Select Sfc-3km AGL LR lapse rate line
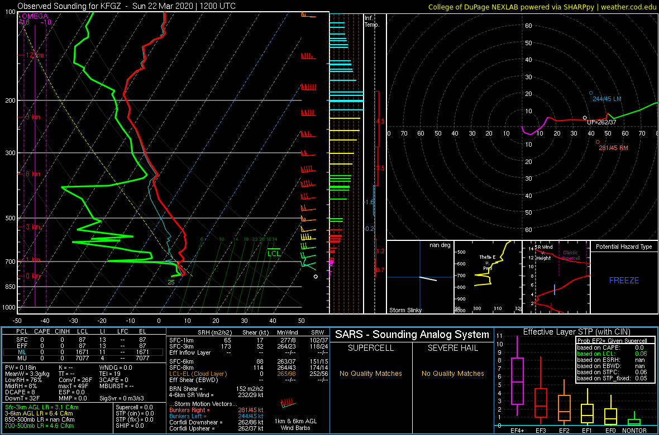This screenshot has height=435, width=659. click(42, 408)
